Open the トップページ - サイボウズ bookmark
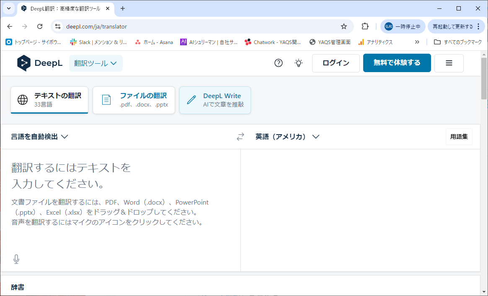This screenshot has width=488, height=296. [33, 42]
